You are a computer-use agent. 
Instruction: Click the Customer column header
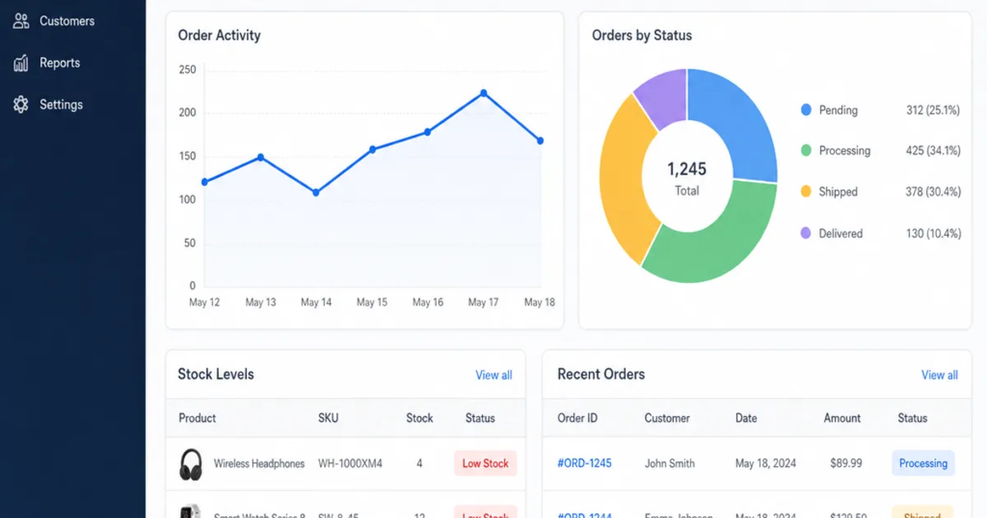[667, 418]
